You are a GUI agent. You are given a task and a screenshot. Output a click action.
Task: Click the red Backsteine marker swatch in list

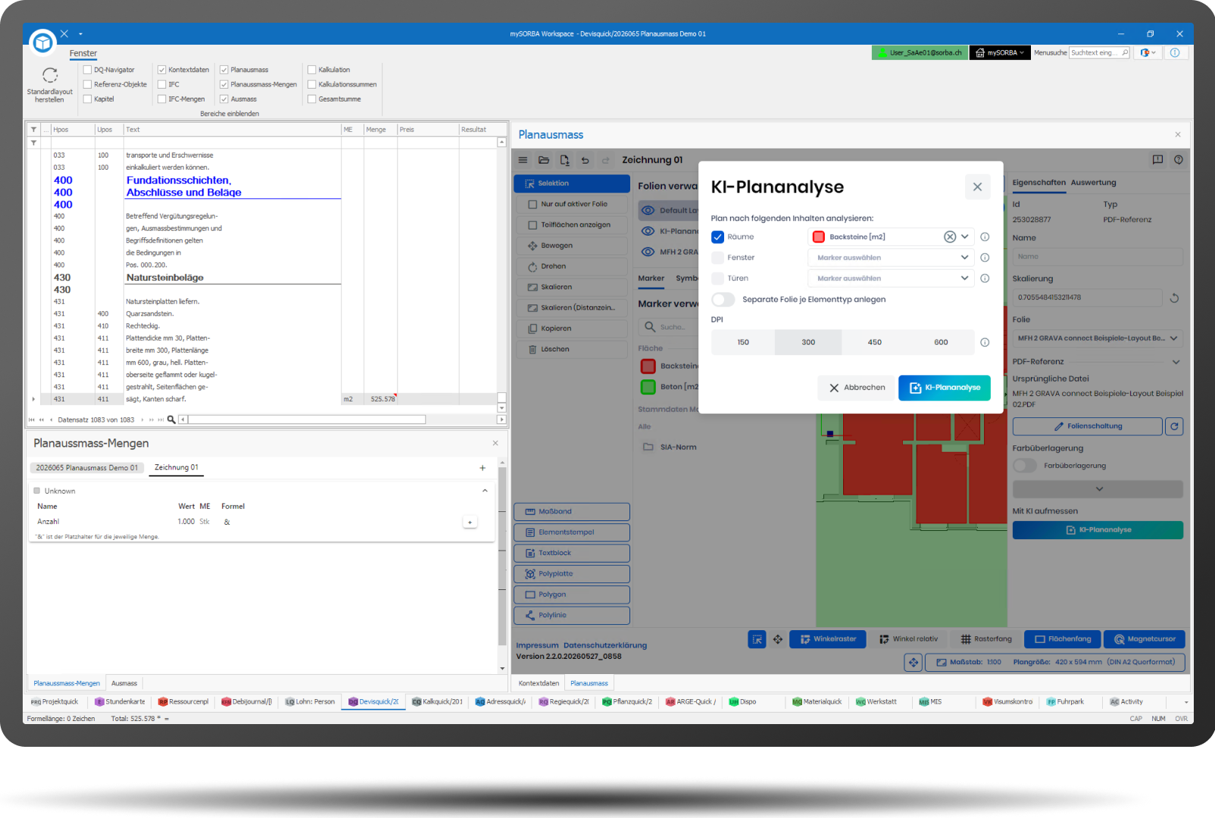point(648,367)
